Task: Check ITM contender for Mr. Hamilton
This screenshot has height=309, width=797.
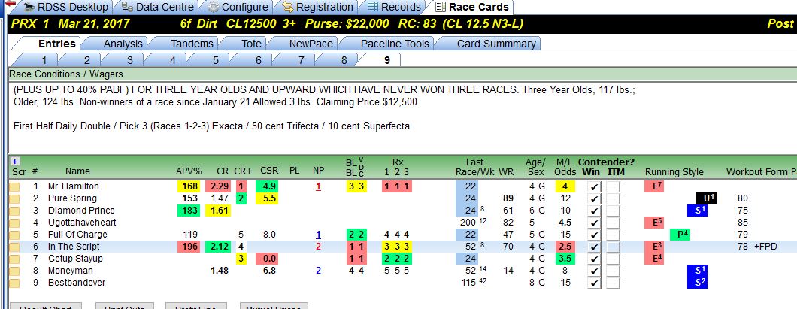Action: pos(614,187)
